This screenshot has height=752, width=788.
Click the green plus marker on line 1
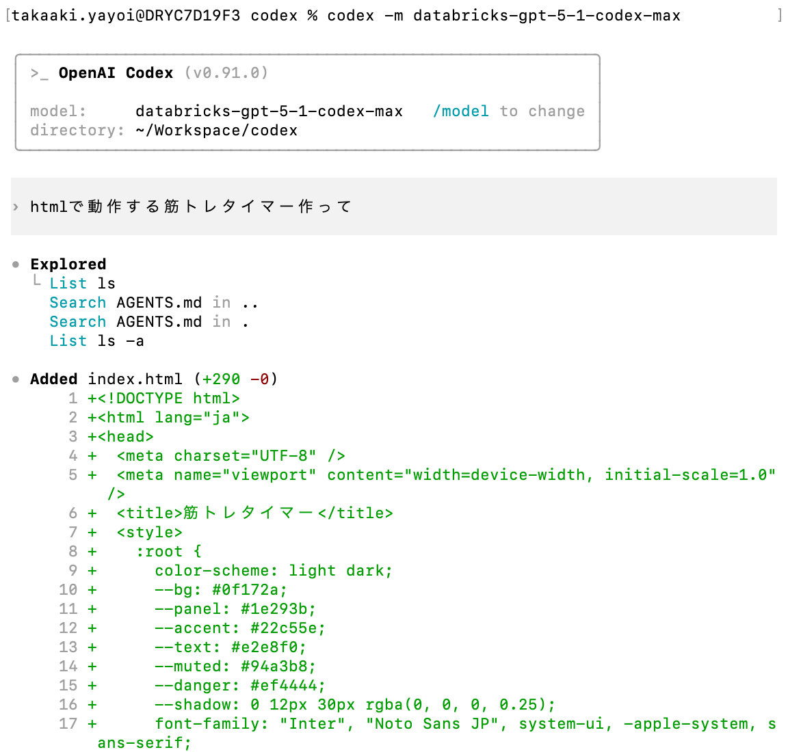click(x=92, y=398)
